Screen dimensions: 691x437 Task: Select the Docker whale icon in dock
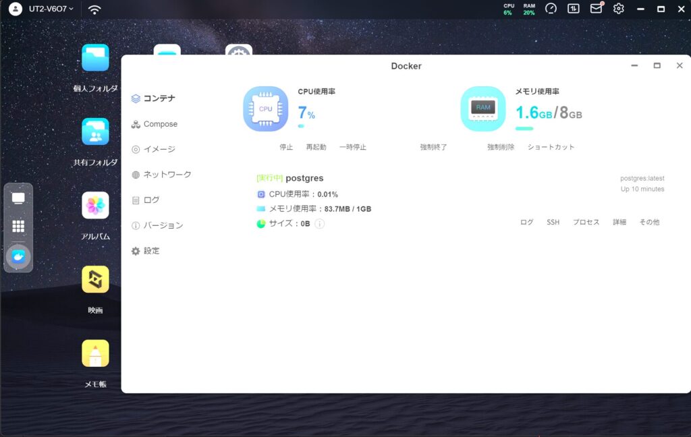[x=18, y=256]
